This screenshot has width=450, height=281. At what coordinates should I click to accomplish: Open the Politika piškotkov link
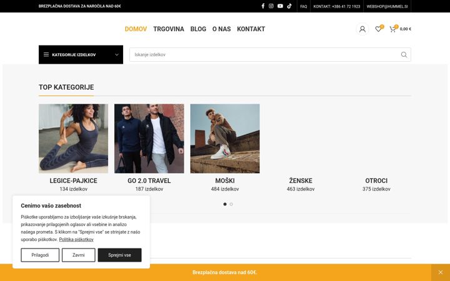coord(76,239)
